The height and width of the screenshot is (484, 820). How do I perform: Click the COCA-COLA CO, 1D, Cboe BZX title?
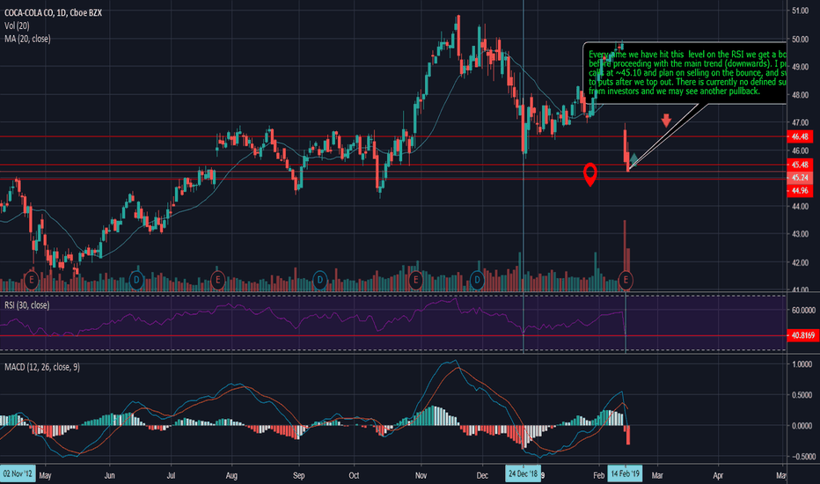(x=53, y=12)
